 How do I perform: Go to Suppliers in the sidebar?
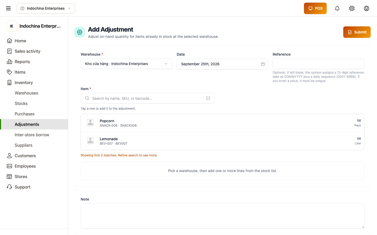24,145
